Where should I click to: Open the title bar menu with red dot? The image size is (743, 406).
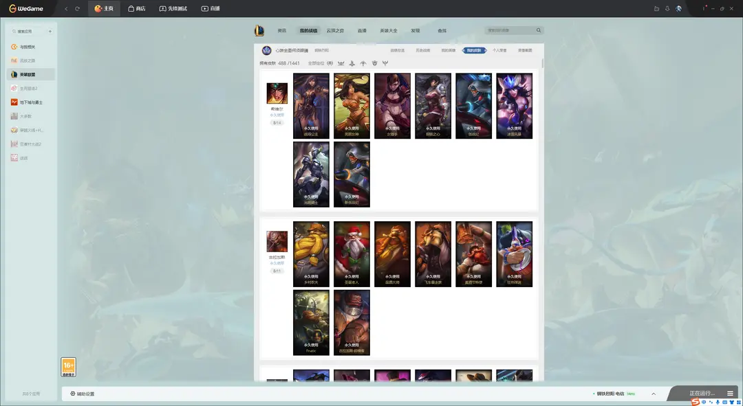704,8
